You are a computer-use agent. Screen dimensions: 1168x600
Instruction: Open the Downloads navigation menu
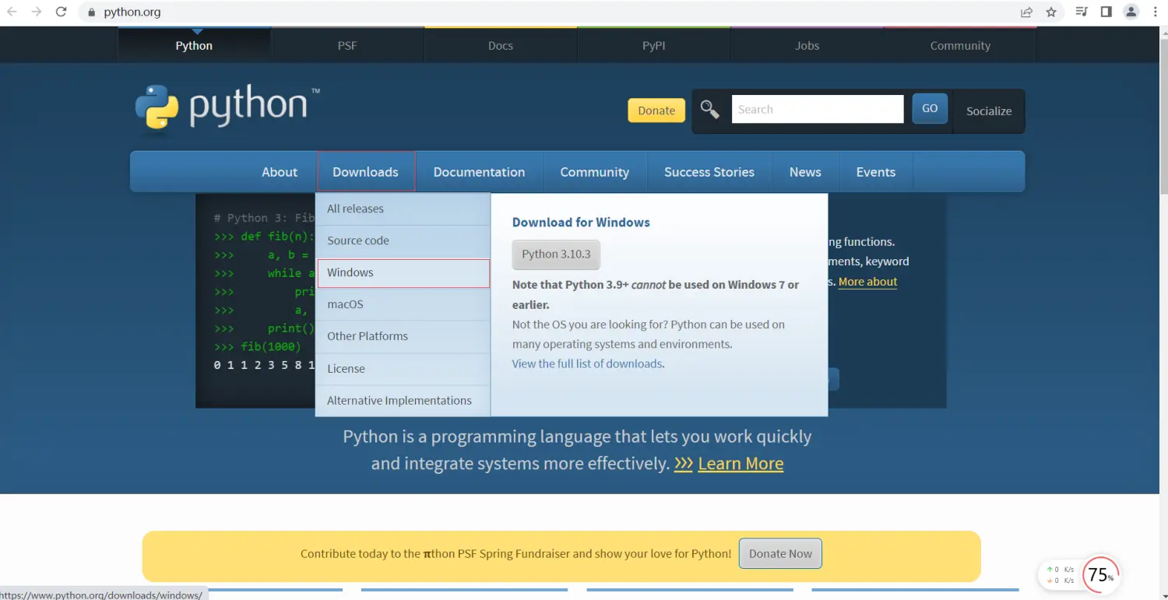coord(365,172)
